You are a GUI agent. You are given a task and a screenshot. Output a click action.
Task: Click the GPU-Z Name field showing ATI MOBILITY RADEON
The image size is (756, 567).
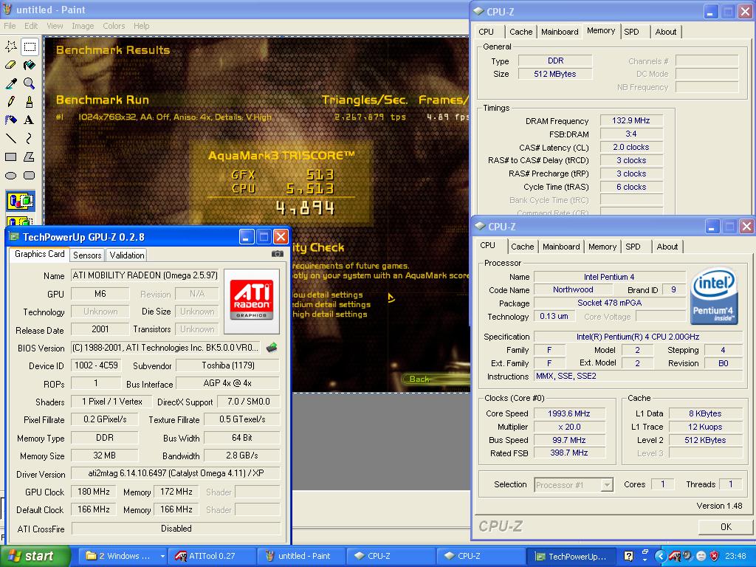(145, 275)
